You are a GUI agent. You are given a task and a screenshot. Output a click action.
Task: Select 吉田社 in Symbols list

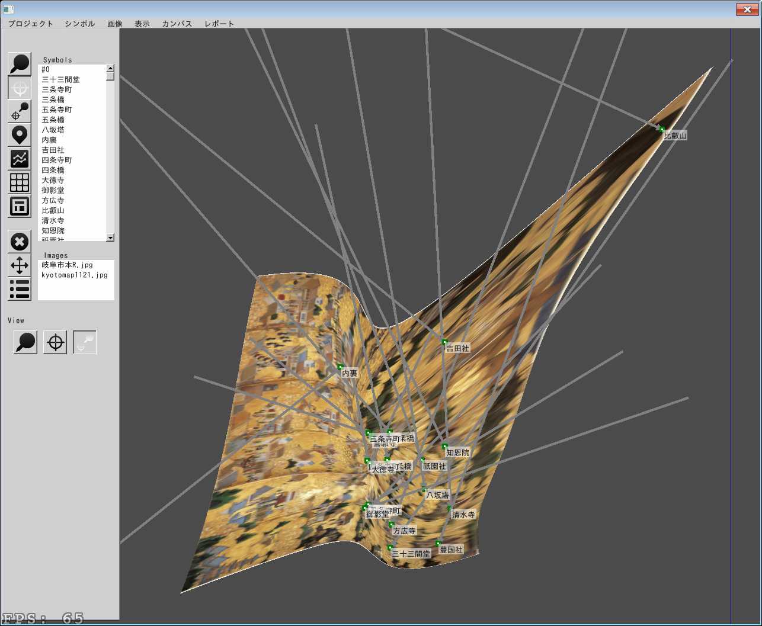[72, 150]
